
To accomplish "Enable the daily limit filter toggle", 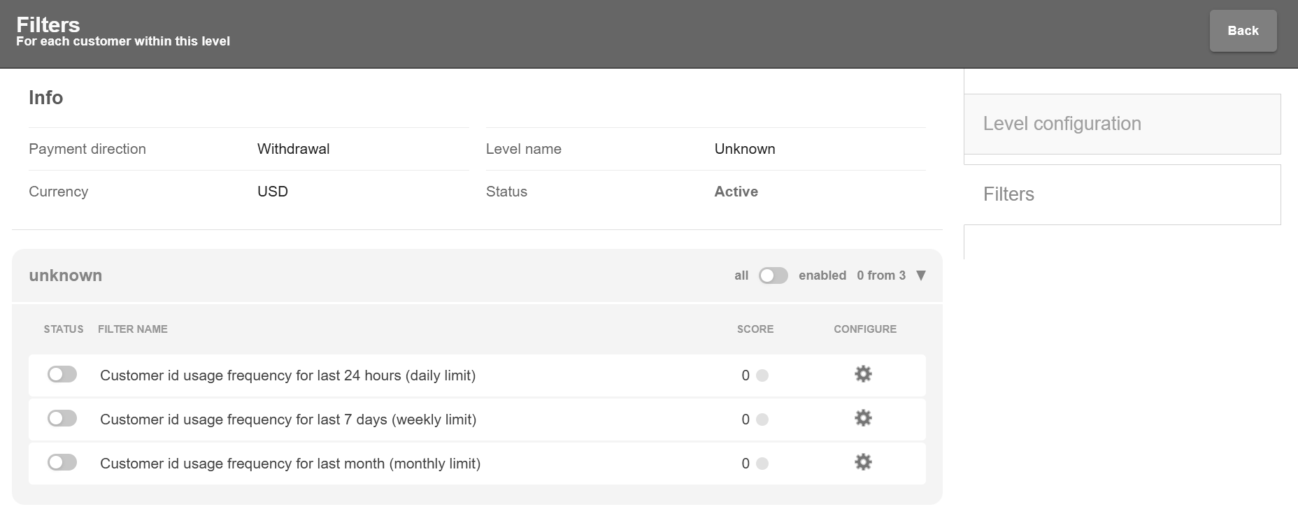I will 62,375.
